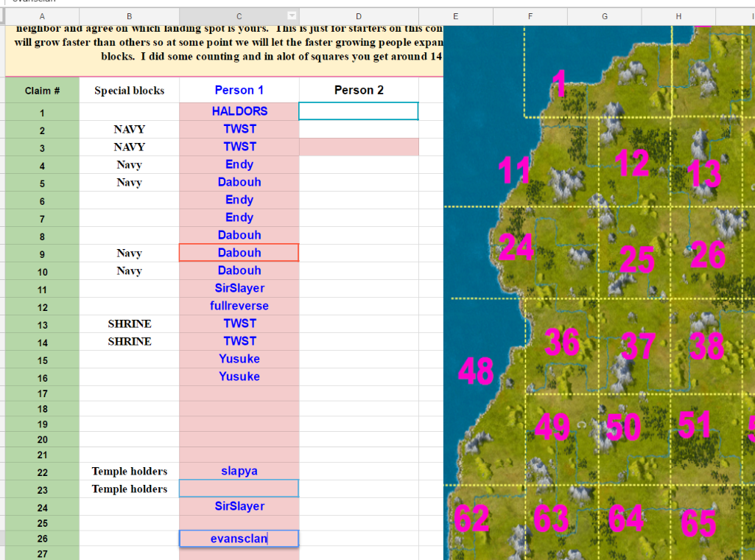Click claim number 25 in column A
This screenshot has width=755, height=560.
(42, 523)
